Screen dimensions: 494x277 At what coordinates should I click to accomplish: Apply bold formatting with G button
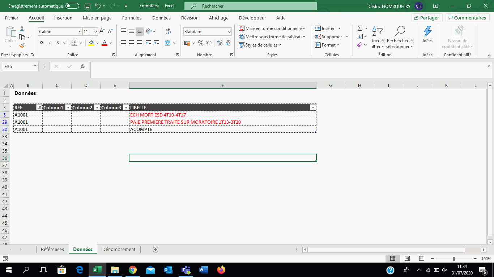click(x=42, y=43)
